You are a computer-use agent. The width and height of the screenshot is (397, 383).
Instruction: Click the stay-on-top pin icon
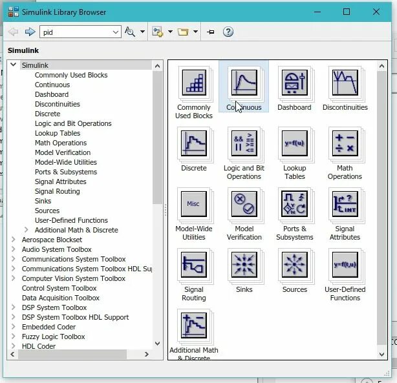[211, 32]
